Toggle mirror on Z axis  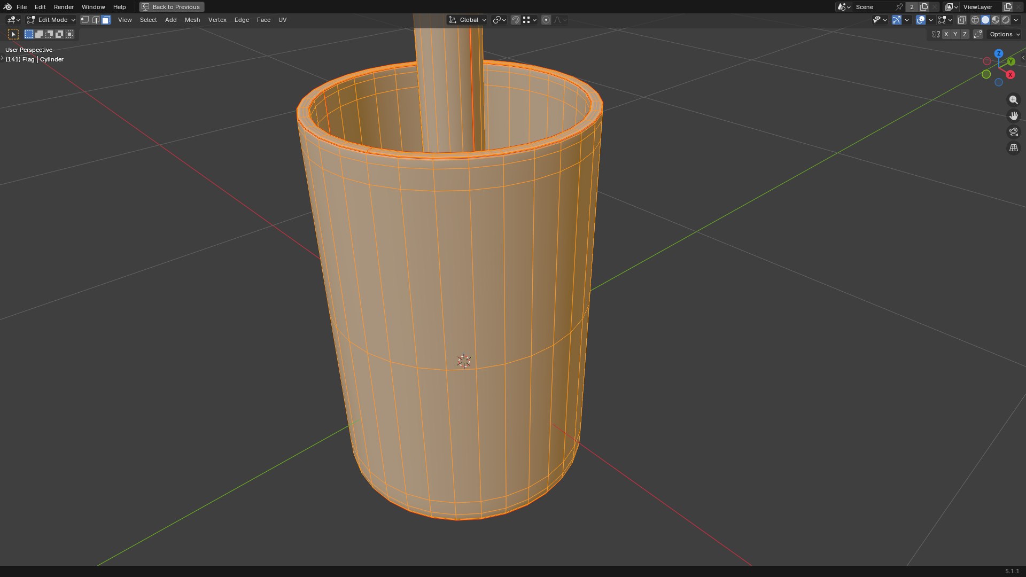[965, 34]
